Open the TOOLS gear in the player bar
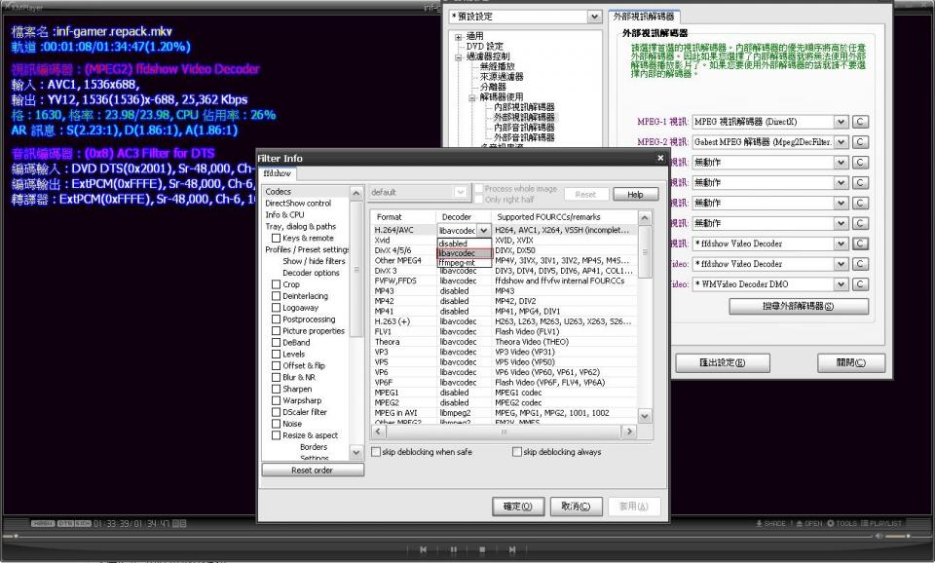935x563 pixels. (x=842, y=524)
